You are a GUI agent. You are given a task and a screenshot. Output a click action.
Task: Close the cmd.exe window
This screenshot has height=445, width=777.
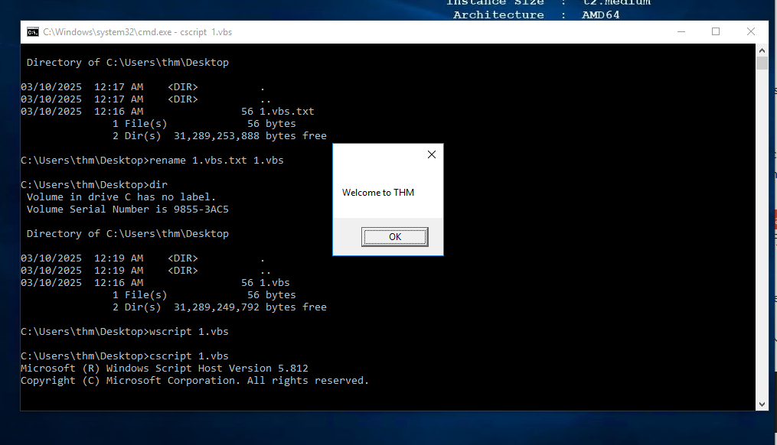[751, 32]
